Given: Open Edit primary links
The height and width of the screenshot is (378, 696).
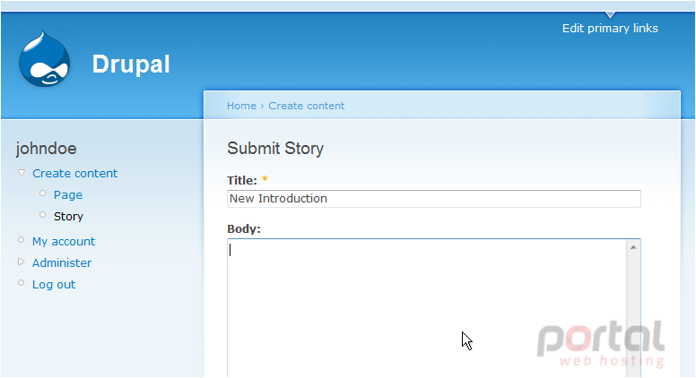Looking at the screenshot, I should coord(610,29).
